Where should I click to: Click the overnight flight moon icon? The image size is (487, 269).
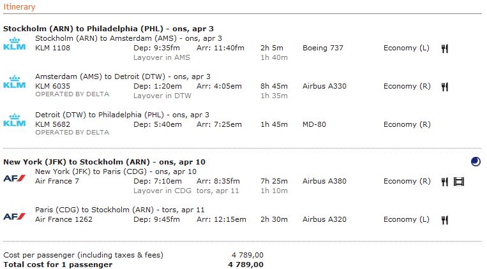point(475,162)
